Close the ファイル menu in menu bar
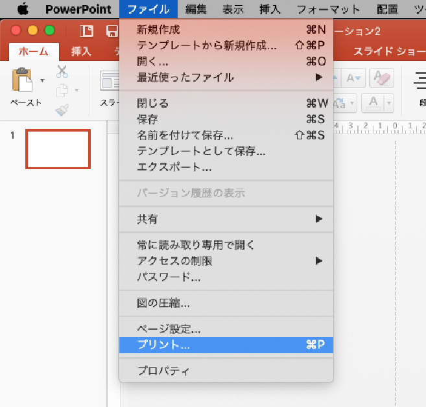This screenshot has width=426, height=407. (148, 9)
